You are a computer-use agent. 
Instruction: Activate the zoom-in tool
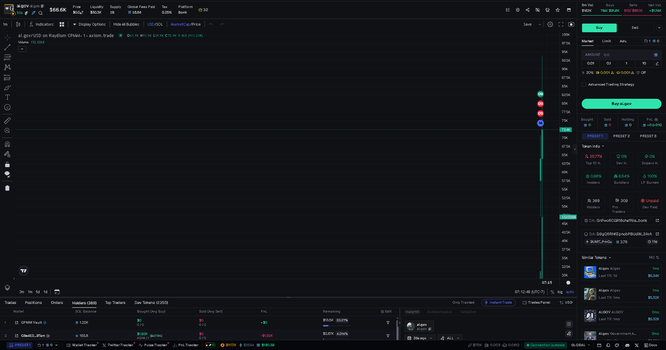[x=7, y=130]
